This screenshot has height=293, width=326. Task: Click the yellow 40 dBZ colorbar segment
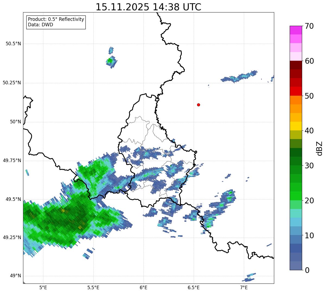(296, 126)
